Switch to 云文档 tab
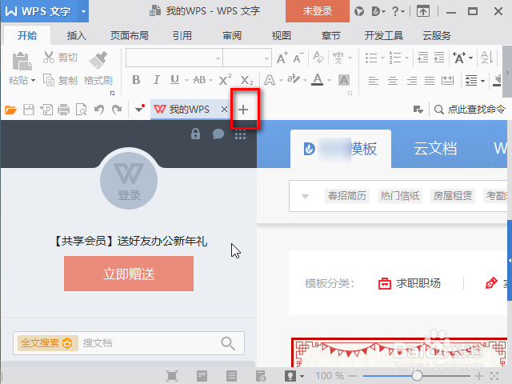The height and width of the screenshot is (384, 512). point(435,149)
